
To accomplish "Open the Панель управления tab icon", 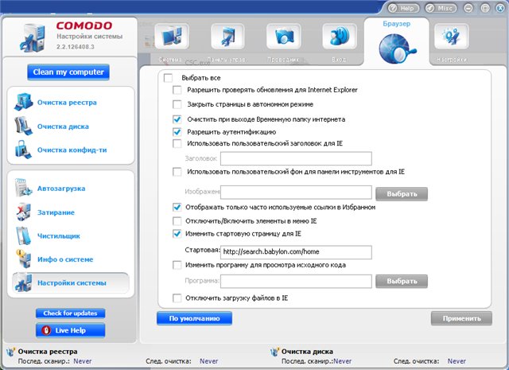I will coord(227,40).
